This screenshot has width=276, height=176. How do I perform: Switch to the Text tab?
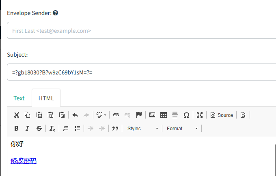[x=19, y=98]
